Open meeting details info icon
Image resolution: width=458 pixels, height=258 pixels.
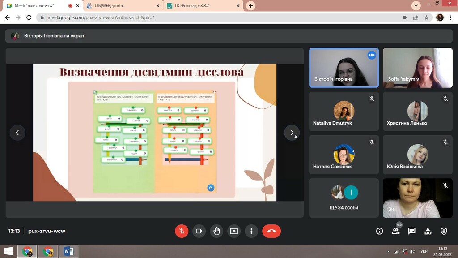click(x=379, y=231)
